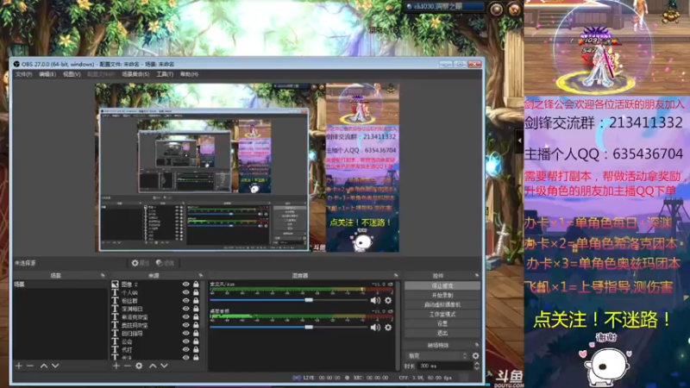This screenshot has width=690, height=388.
Task: Hide the 图像 2 source with its eye icon
Action: pyautogui.click(x=186, y=285)
